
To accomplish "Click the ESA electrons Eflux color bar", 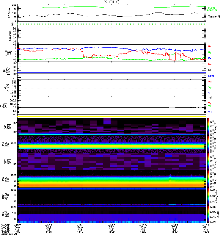I will coord(208,179).
